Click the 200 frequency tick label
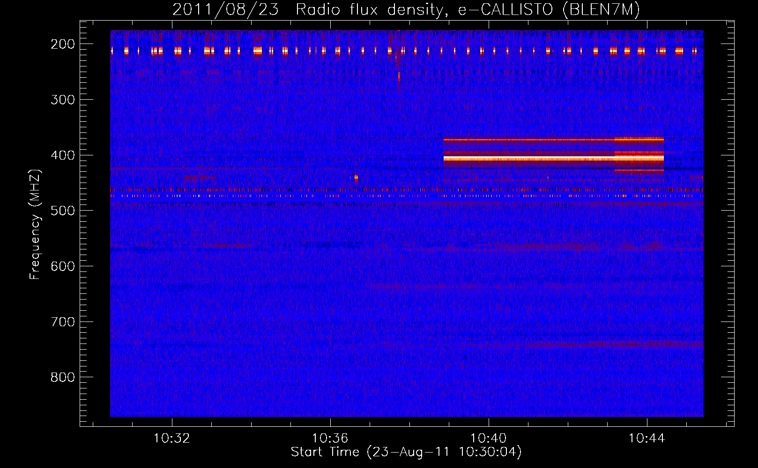The height and width of the screenshot is (468, 758). 63,44
